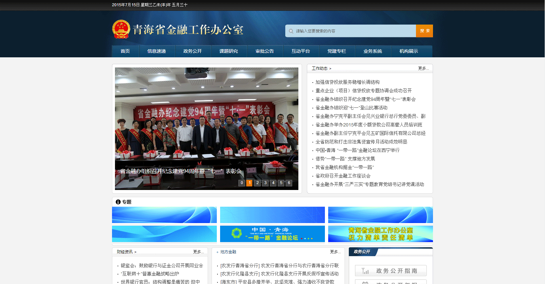
Task: Open article 我省金融机构掘金一带一路
Action: pos(345,167)
